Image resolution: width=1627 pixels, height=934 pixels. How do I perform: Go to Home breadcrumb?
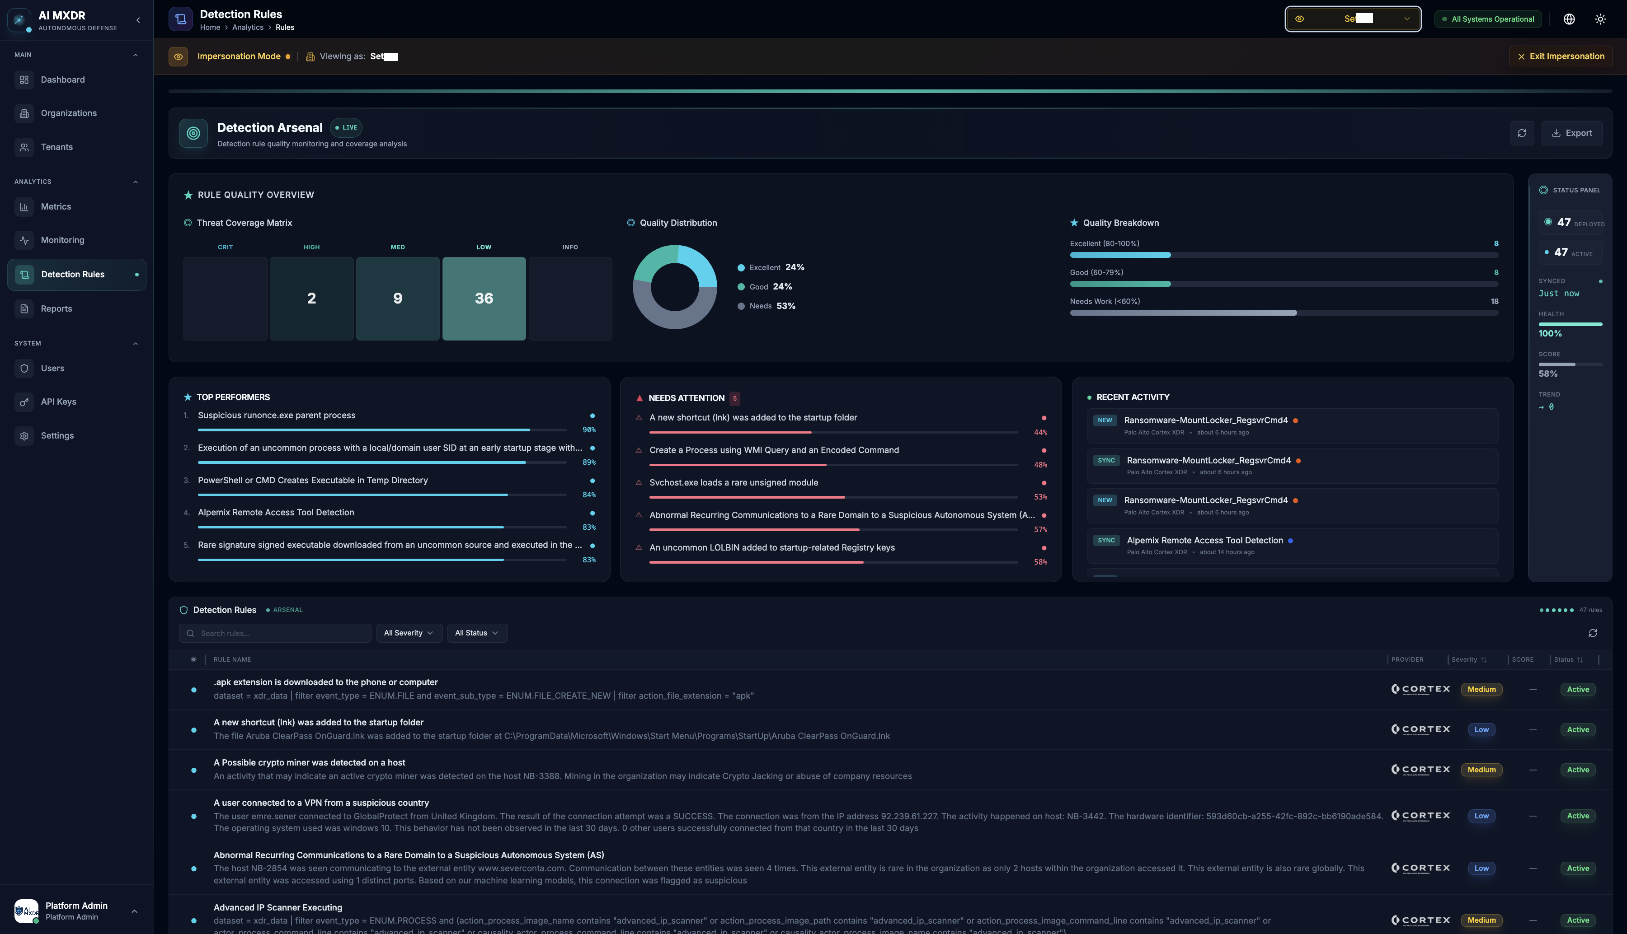click(210, 27)
